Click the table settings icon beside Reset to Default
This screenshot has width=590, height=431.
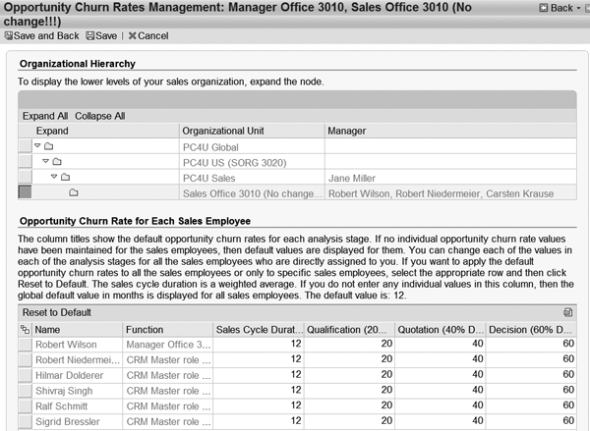point(567,312)
